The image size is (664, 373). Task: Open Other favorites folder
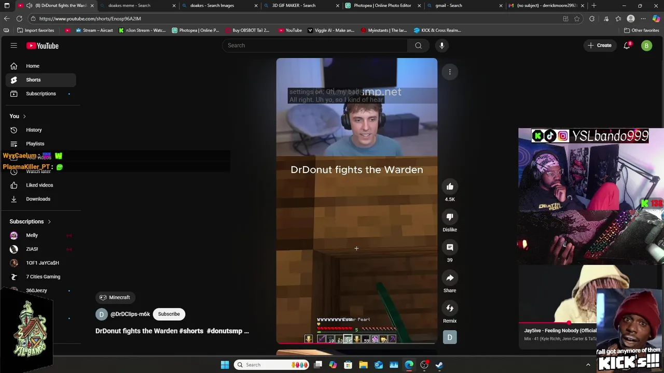coord(641,31)
